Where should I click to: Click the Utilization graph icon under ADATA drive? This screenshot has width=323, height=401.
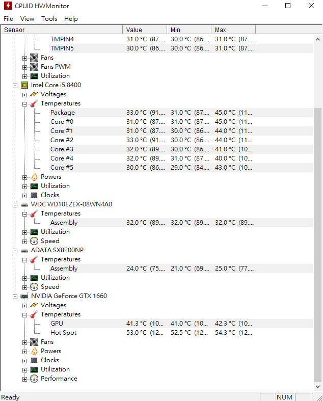pos(34,278)
